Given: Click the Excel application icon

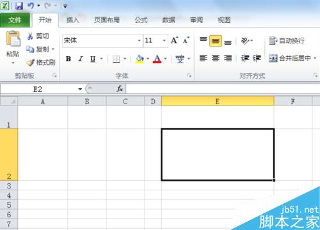Looking at the screenshot, I should [4, 6].
